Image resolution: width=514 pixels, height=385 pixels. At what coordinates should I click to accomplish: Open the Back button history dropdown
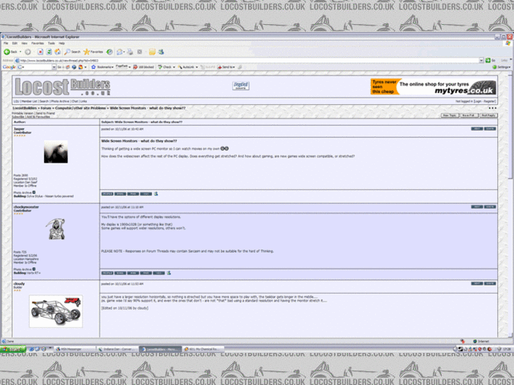(20, 51)
